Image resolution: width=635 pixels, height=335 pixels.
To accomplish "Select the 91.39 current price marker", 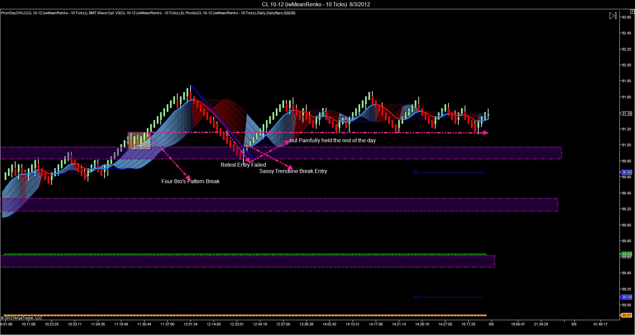I will click(626, 114).
